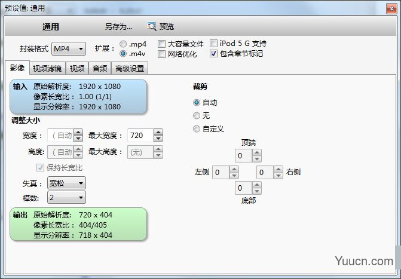The image size is (401, 279).
Task: Decrease 高度 value with down arrow
Action: [78, 155]
